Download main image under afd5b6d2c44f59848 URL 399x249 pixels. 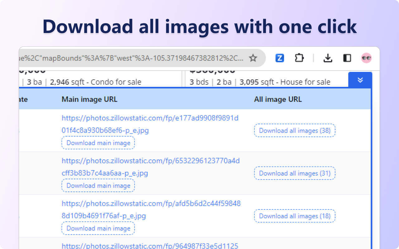tap(98, 228)
